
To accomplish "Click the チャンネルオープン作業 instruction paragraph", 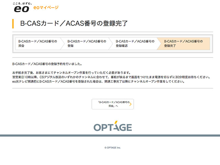I will coord(110,78).
